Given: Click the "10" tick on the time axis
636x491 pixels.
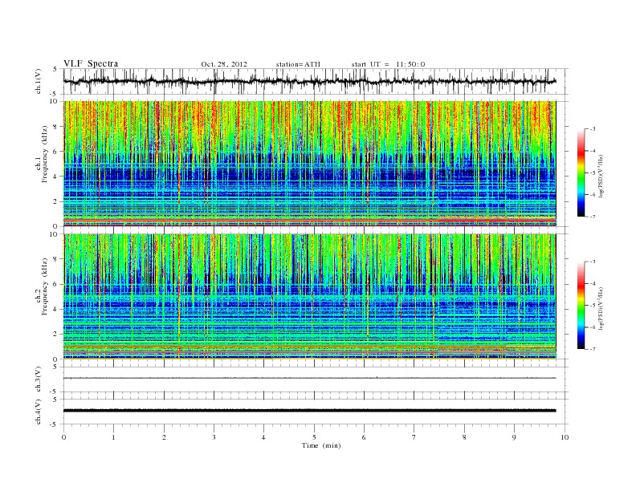Looking at the screenshot, I should click(565, 437).
